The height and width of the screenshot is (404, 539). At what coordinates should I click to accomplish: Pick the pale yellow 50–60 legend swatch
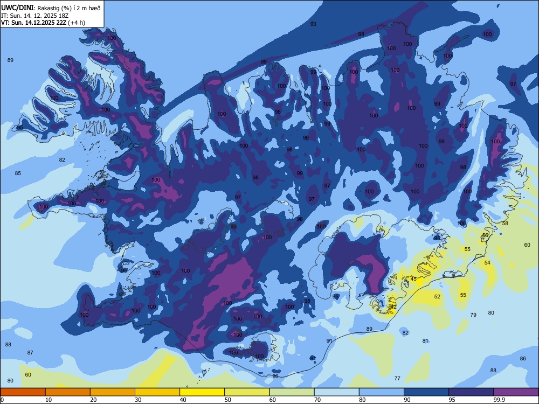[x=247, y=392]
